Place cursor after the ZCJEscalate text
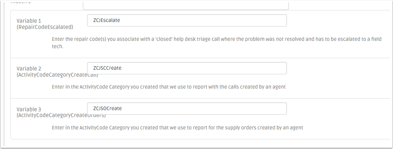The image size is (393, 149). (x=120, y=20)
